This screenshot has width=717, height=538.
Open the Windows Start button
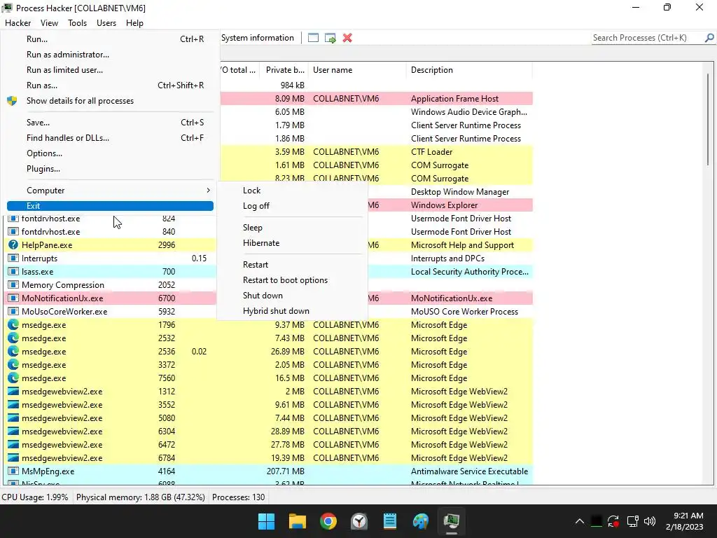pos(266,521)
